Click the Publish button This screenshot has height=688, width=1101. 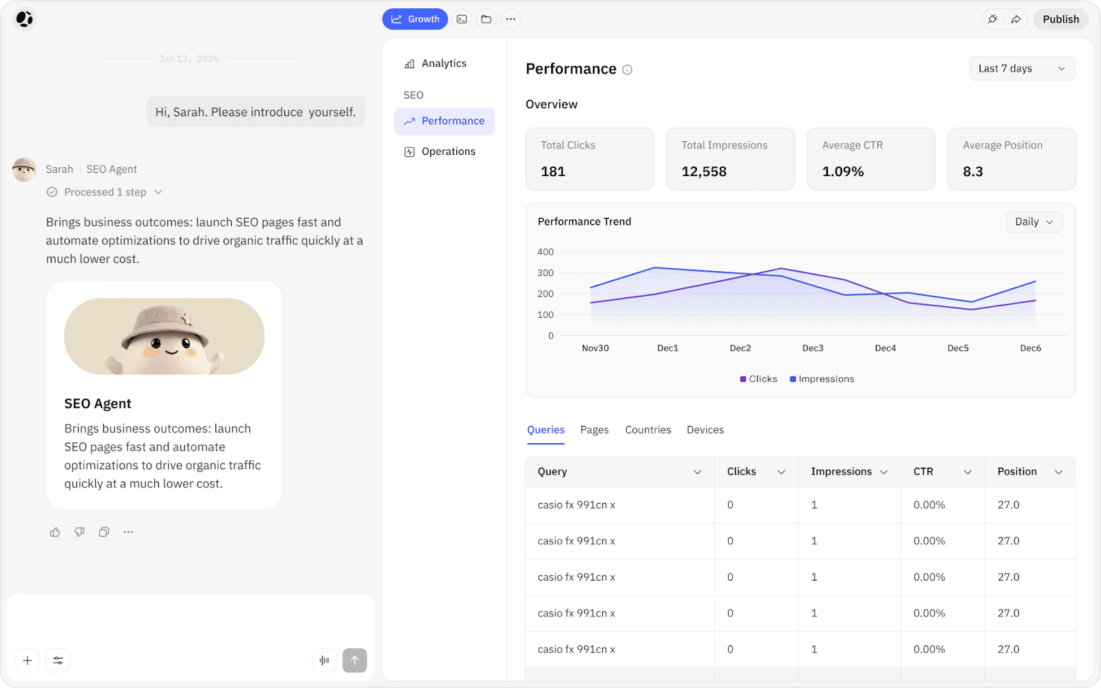click(1060, 19)
